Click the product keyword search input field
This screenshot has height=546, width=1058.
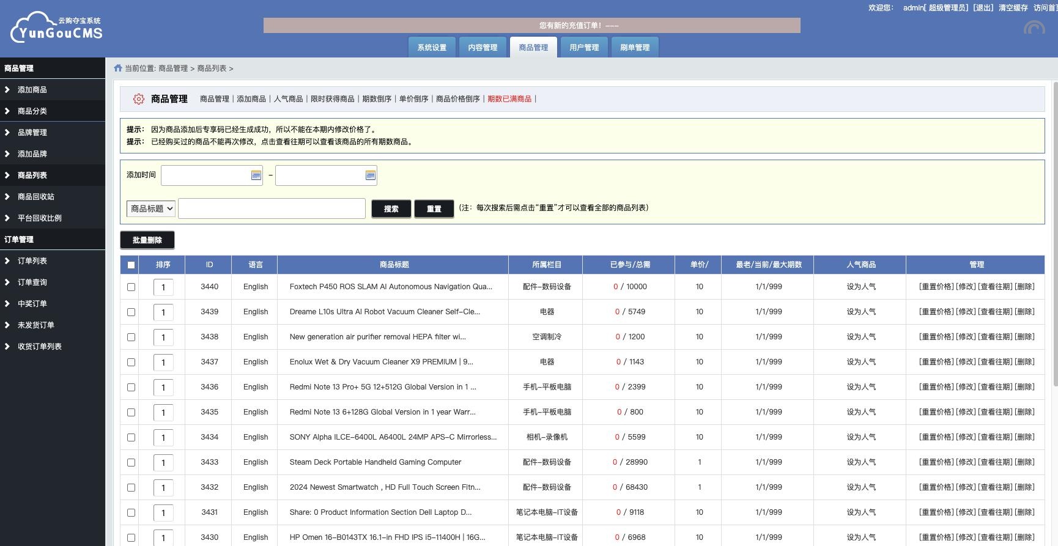(x=272, y=208)
